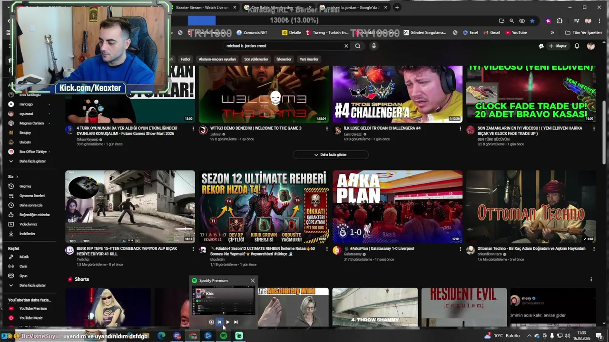
Task: Open YouTube Music sidebar entry
Action: pyautogui.click(x=30, y=318)
